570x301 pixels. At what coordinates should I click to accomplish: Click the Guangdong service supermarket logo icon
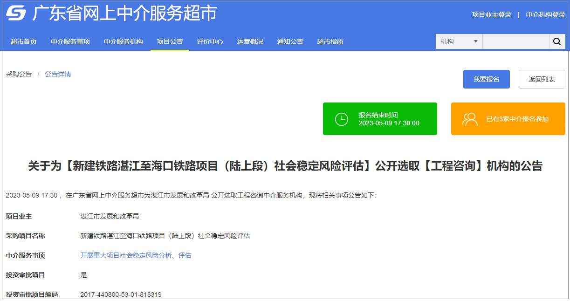pyautogui.click(x=16, y=14)
